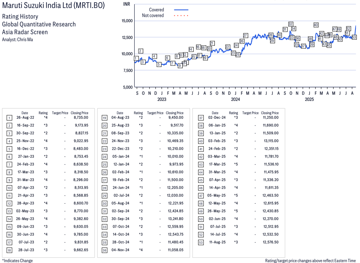Click the date 14-Oct-24
The width and height of the screenshot is (360, 263).
(121, 234)
